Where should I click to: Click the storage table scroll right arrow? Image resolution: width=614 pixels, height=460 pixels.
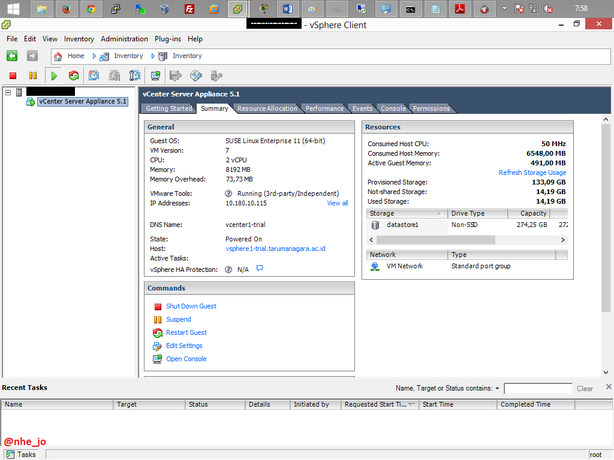tap(562, 240)
